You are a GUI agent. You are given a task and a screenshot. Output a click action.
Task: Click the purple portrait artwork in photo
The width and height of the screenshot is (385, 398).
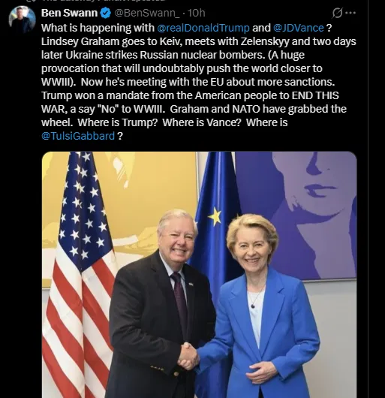click(296, 216)
